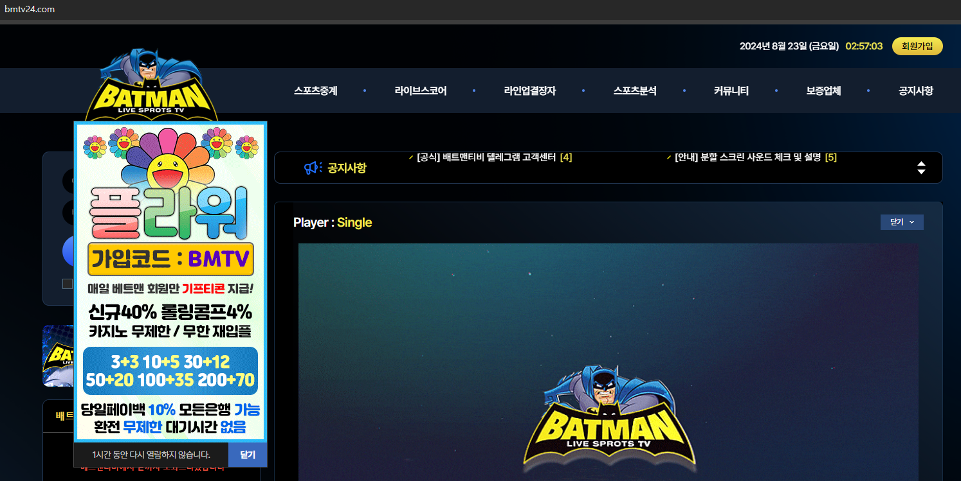Screen dimensions: 961x481
Task: Click the Batman logo in the video player
Action: tap(609, 417)
